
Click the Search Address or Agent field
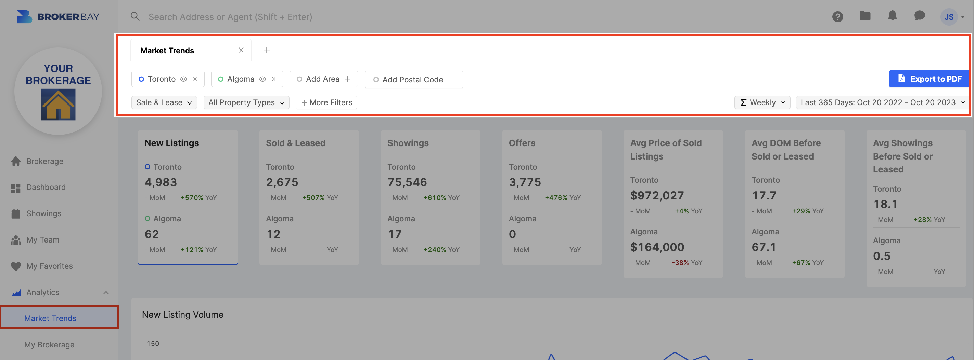click(230, 17)
